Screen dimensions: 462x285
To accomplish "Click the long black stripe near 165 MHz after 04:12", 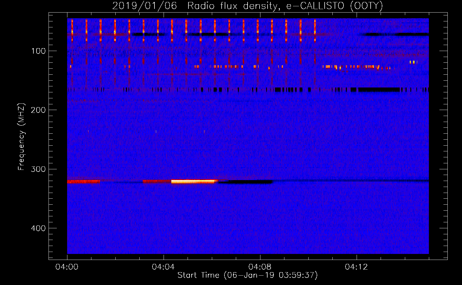I will point(379,90).
